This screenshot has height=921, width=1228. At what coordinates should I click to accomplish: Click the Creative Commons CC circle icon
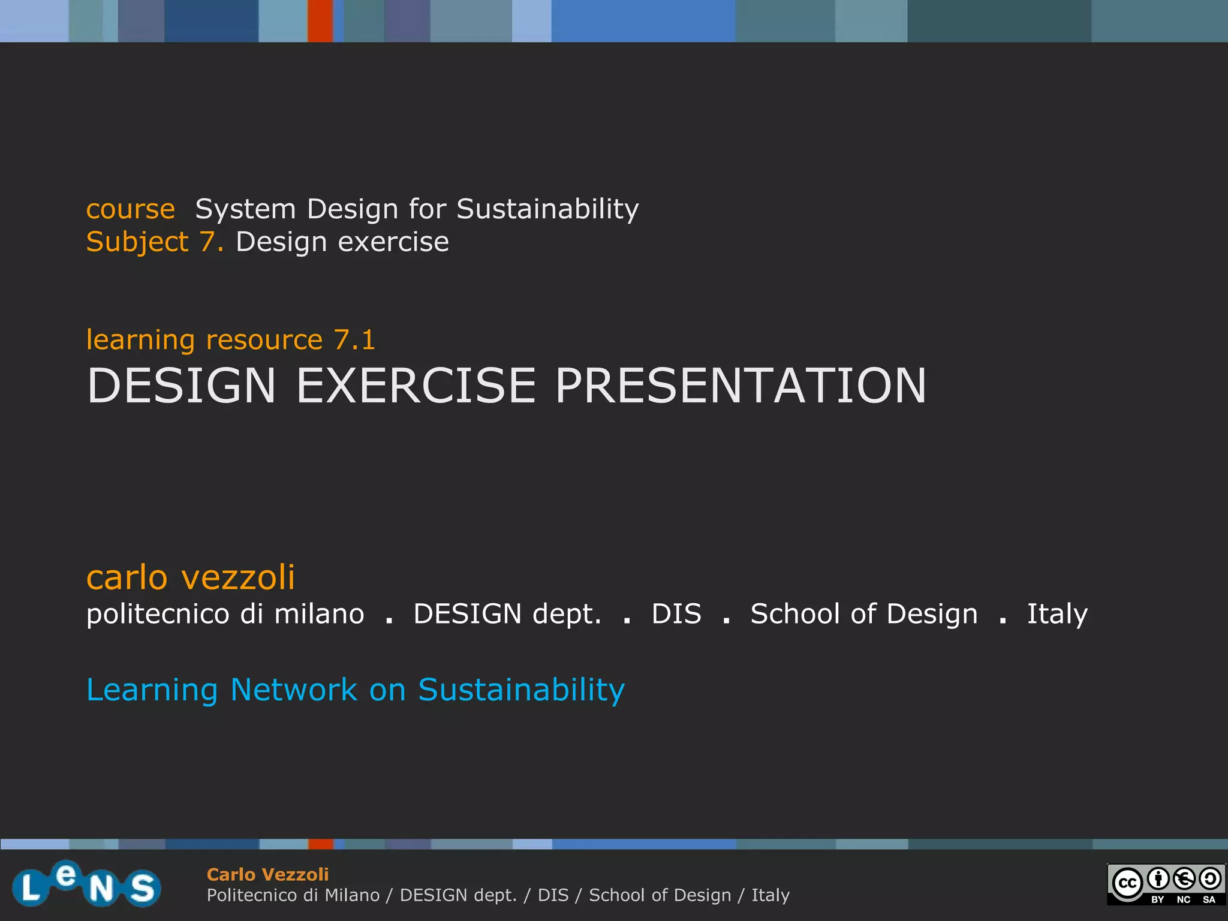pyautogui.click(x=1127, y=883)
